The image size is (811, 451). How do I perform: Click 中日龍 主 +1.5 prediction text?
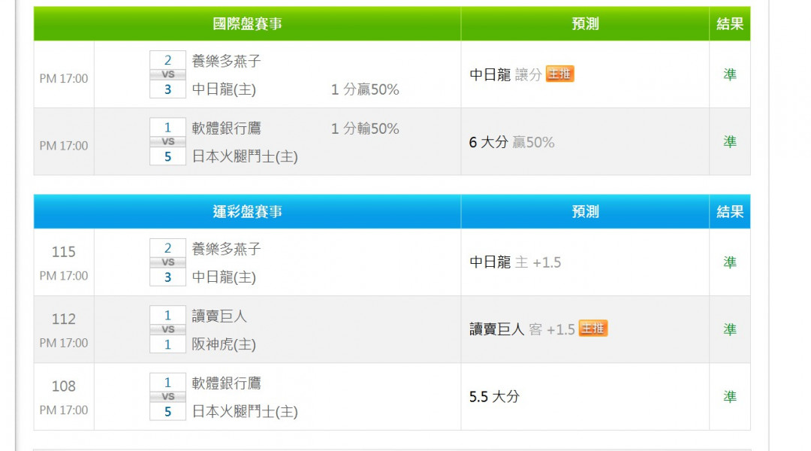[515, 262]
